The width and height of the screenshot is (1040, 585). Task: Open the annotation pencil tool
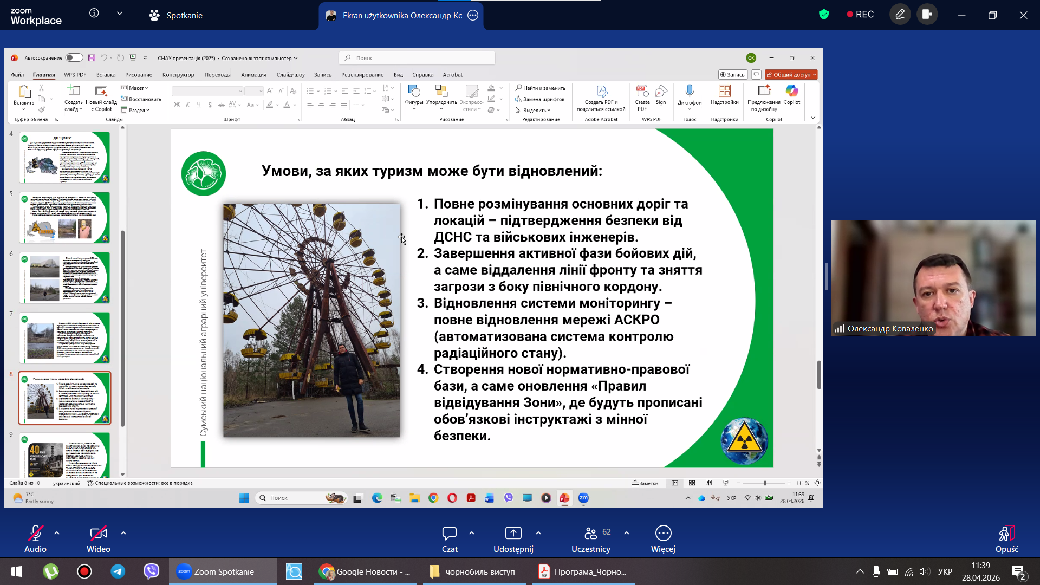point(900,15)
